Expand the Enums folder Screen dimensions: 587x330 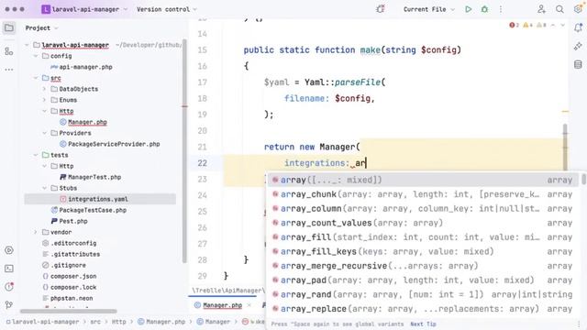click(45, 100)
